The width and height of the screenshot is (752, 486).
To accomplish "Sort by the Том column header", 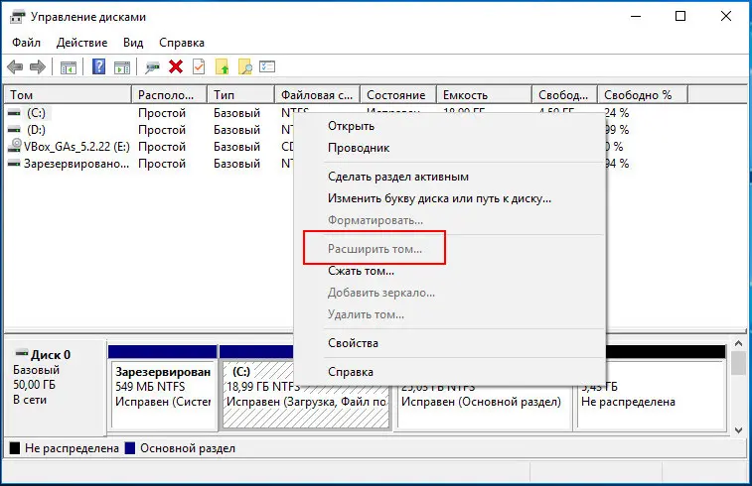I will pos(68,95).
